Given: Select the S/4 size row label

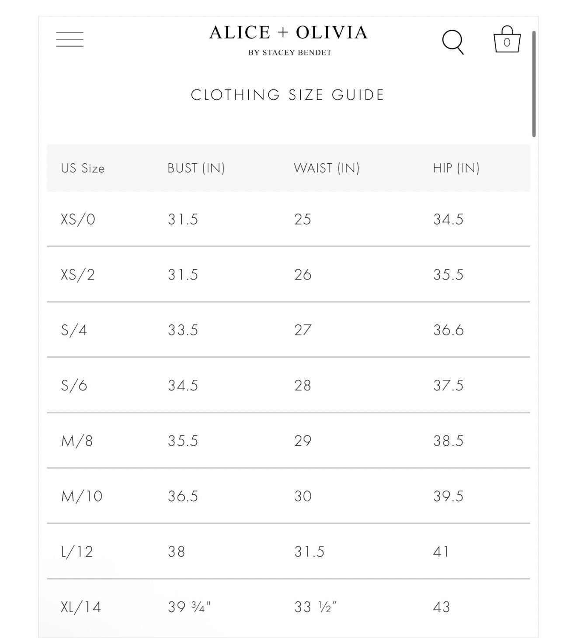Looking at the screenshot, I should [x=74, y=330].
